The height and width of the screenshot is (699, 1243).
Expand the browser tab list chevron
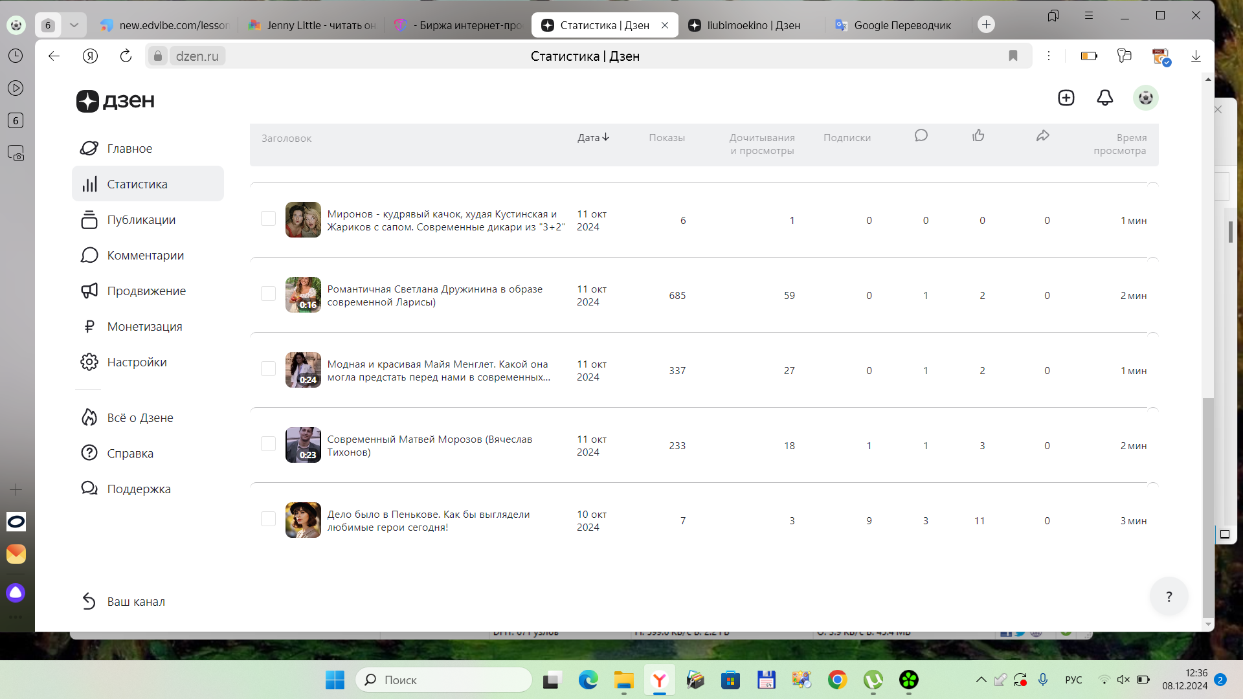[74, 25]
